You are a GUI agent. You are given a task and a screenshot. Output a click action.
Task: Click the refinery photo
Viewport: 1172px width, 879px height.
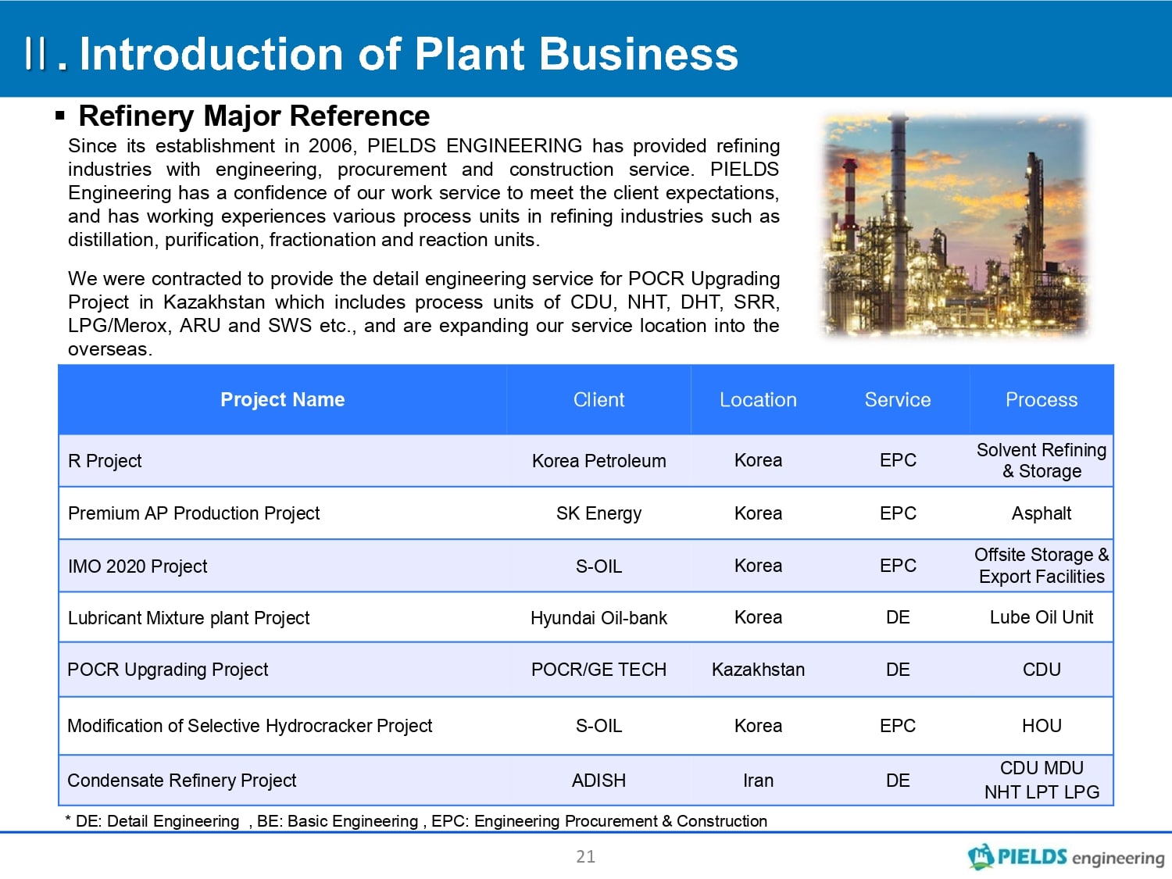[955, 225]
